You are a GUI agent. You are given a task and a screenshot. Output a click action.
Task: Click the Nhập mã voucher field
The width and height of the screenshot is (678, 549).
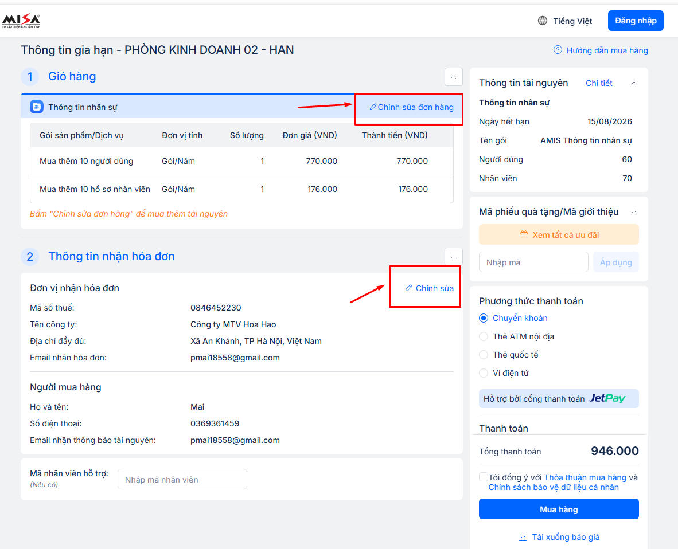(533, 262)
